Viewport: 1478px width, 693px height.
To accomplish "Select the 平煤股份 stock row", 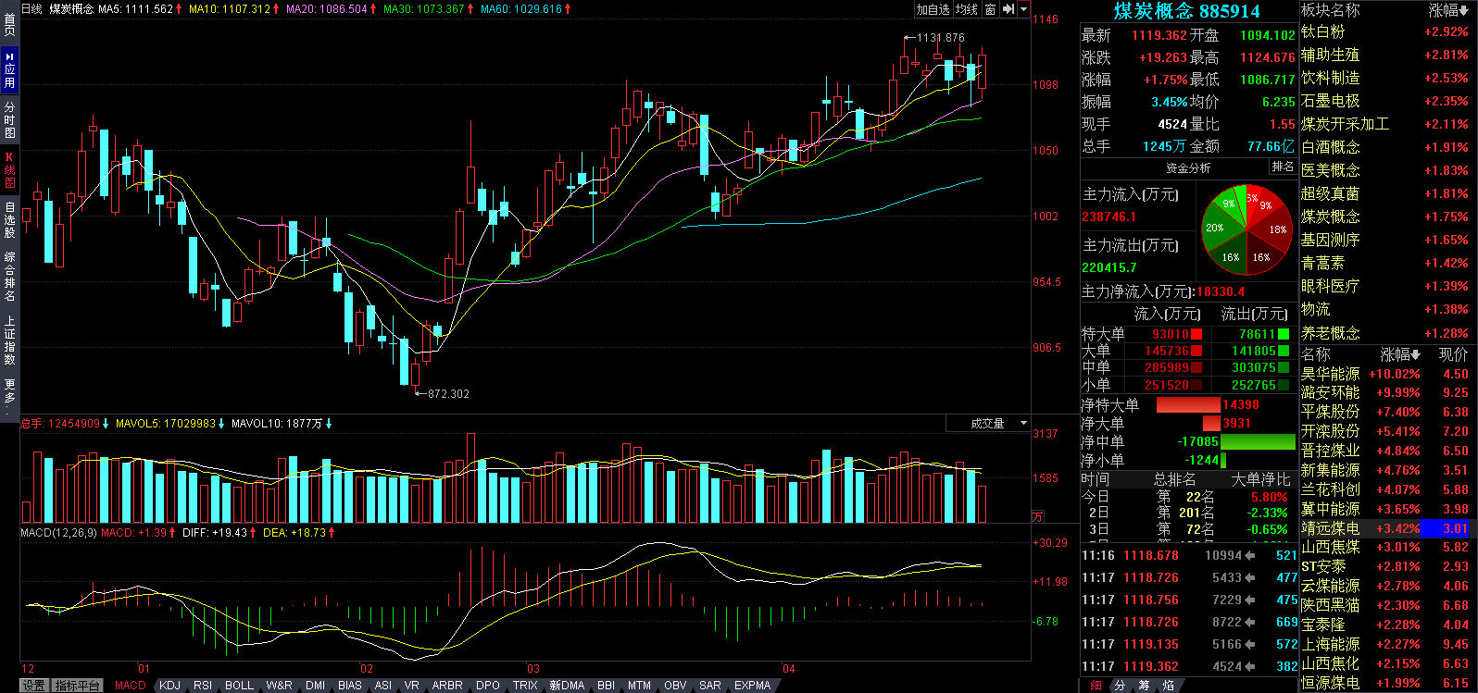I will [1387, 412].
